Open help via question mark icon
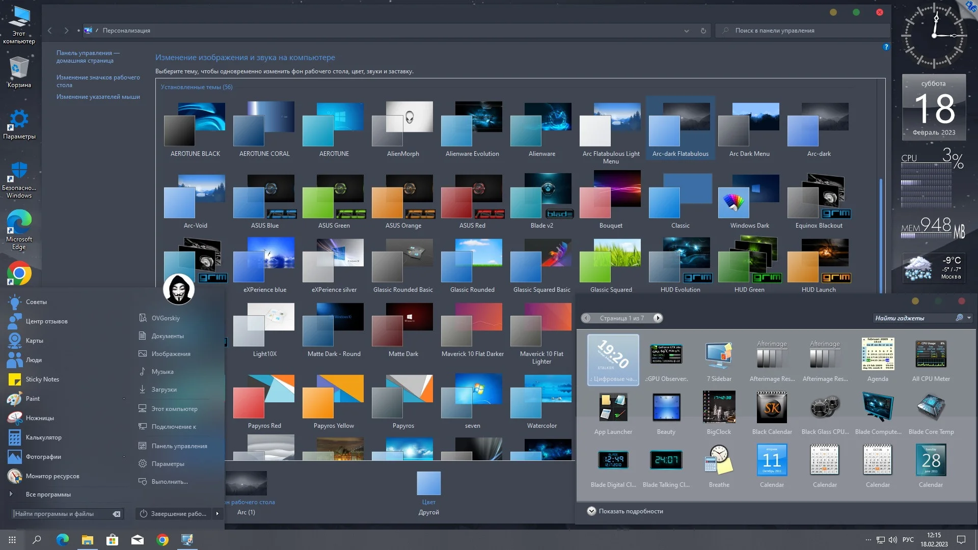 pyautogui.click(x=886, y=47)
